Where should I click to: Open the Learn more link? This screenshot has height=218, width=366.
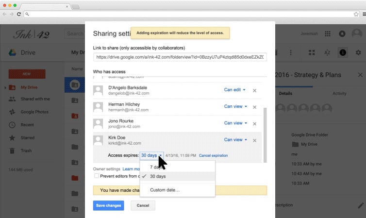tap(131, 169)
